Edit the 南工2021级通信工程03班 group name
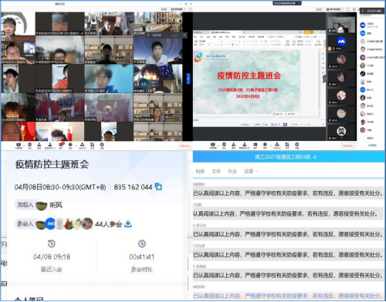This screenshot has height=302, width=386. (314, 156)
